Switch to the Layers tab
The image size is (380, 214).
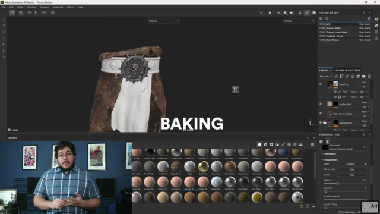323,70
